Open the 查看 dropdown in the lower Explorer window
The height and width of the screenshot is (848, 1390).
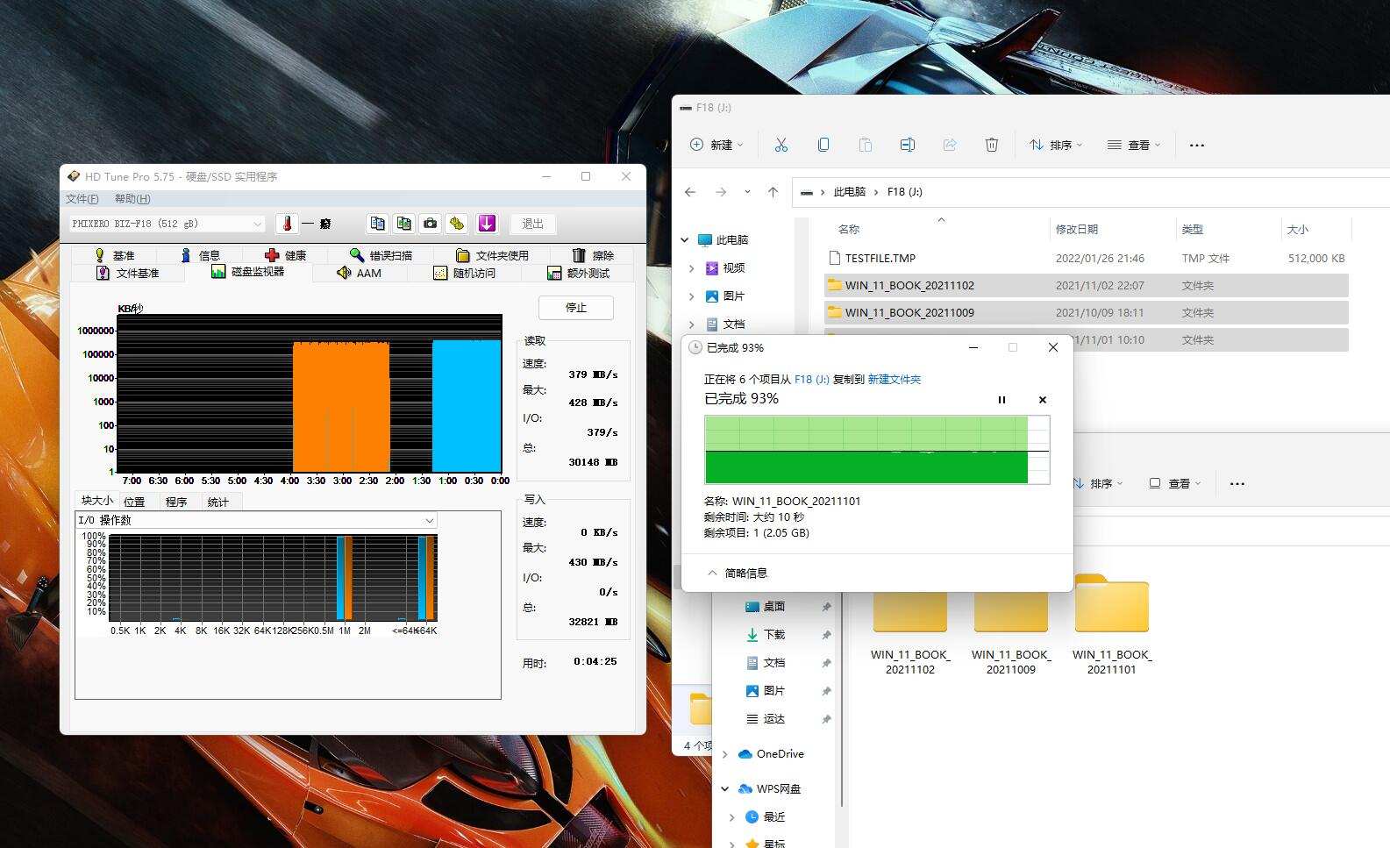coord(1175,483)
